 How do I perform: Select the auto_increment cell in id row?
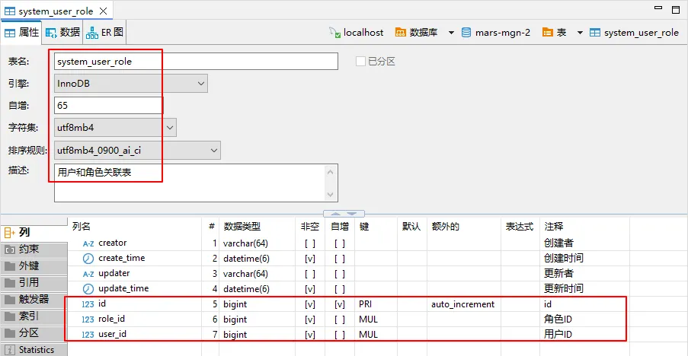[463, 304]
